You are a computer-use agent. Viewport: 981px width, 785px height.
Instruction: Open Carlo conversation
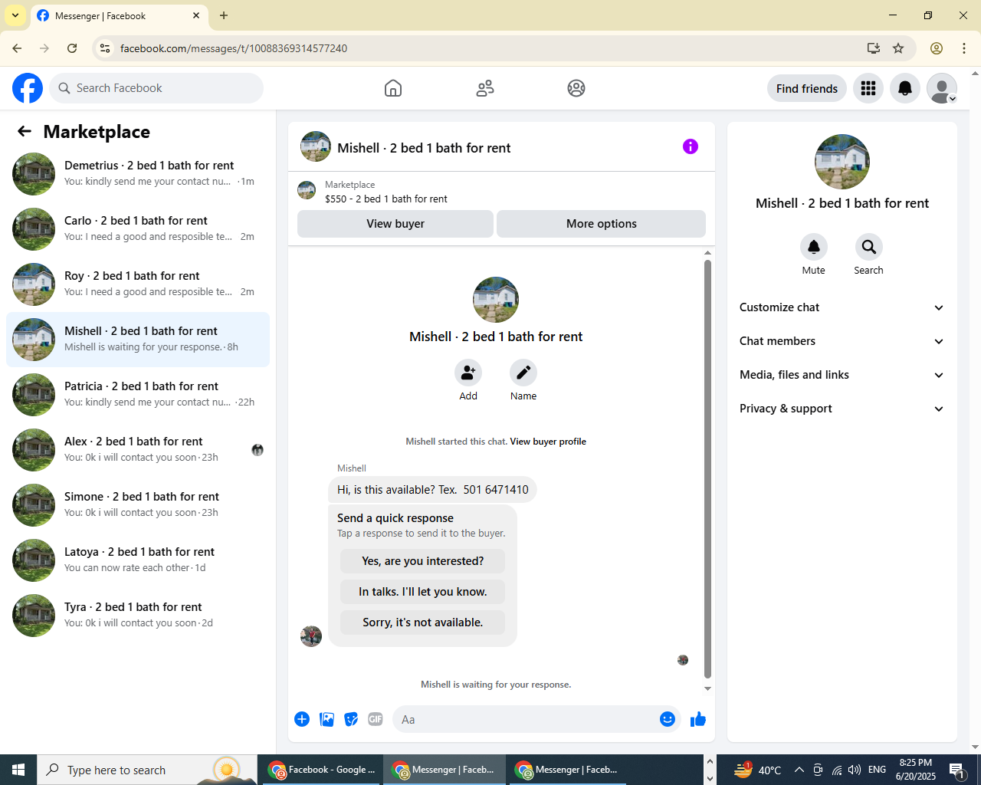(138, 229)
